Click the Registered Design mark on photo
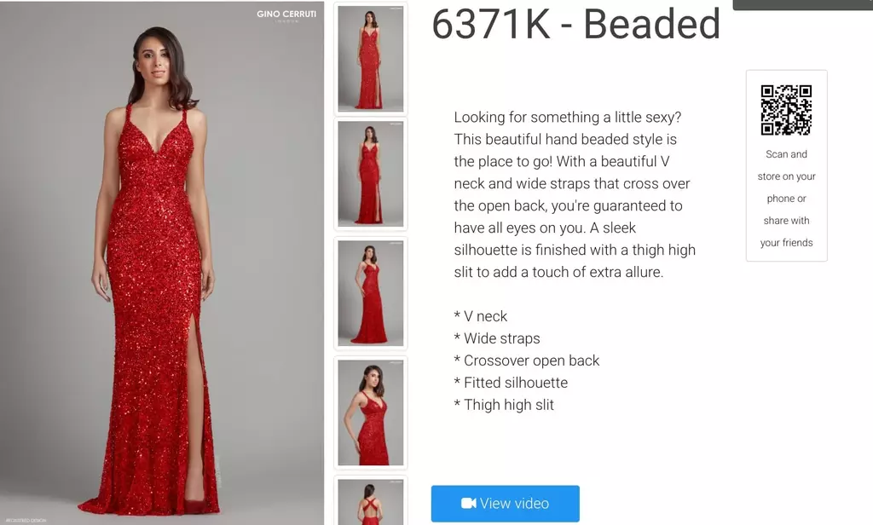 pyautogui.click(x=26, y=521)
